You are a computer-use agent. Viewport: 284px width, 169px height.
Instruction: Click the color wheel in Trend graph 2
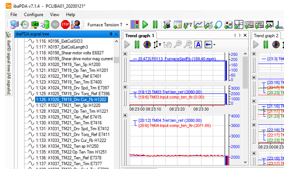[276, 45]
